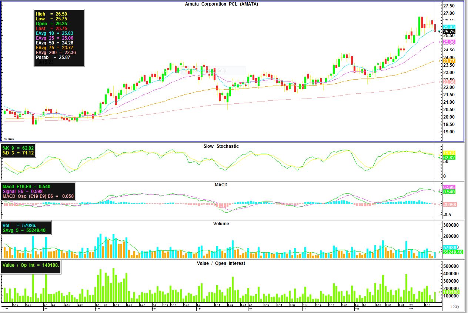Image resolution: width=468 pixels, height=313 pixels.
Task: Click the green 0.540 tag on the MACD axis
Action: pyautogui.click(x=449, y=192)
